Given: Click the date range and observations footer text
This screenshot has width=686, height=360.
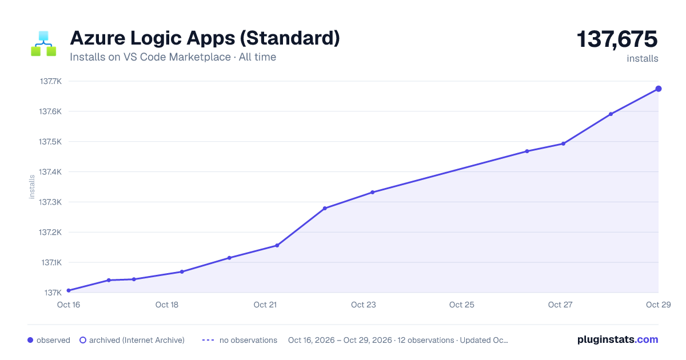Looking at the screenshot, I should tap(398, 340).
